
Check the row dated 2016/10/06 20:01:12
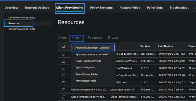tap(64, 54)
